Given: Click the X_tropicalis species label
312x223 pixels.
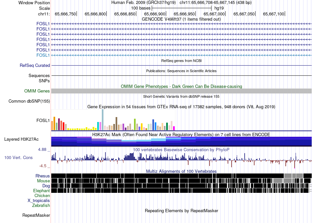Looking at the screenshot, I should (x=39, y=201).
